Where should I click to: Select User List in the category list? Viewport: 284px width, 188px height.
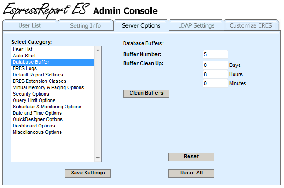tap(53, 49)
